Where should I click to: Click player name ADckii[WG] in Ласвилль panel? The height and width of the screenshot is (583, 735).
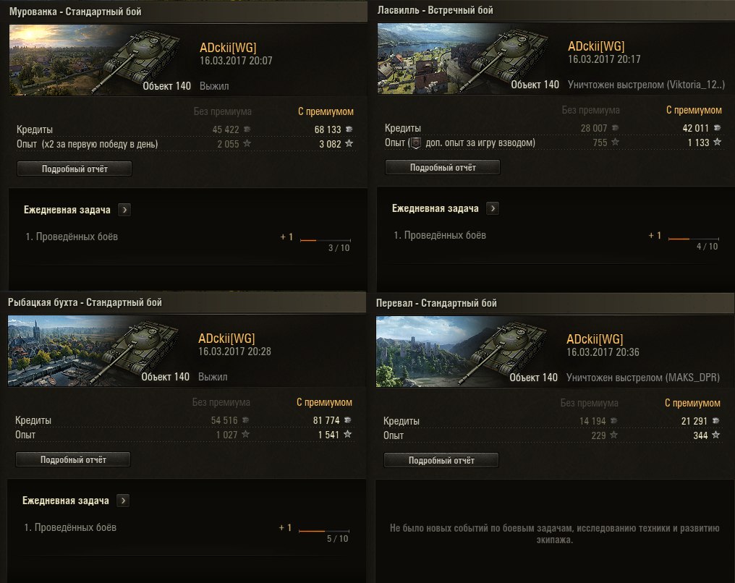coord(596,47)
